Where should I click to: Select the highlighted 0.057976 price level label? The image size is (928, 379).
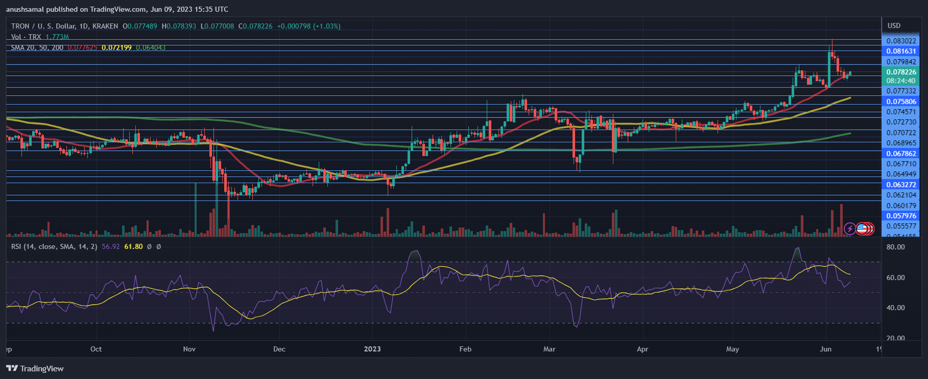point(901,216)
